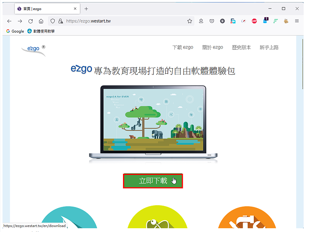Screen dimensions: 312x232
Task: Click the green striped extension icon
Action: (x=276, y=21)
